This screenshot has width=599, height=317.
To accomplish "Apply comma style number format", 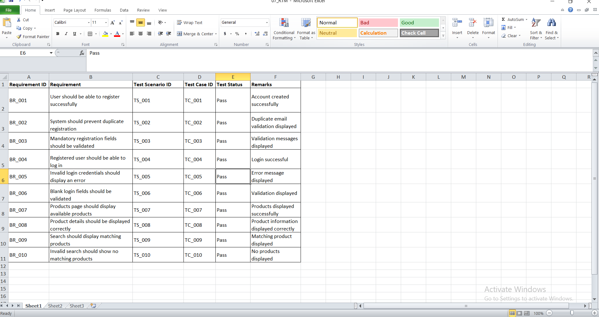I will click(x=246, y=34).
